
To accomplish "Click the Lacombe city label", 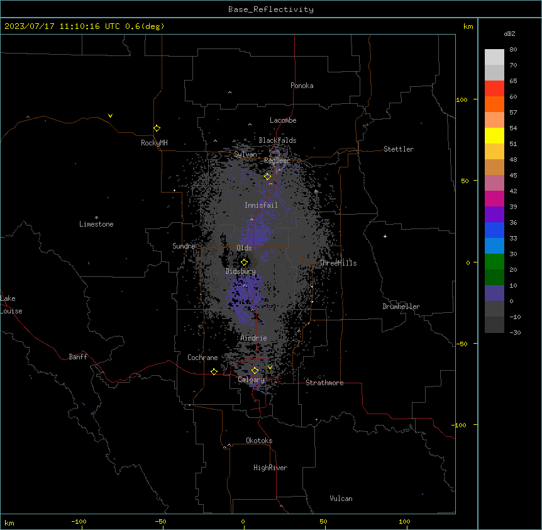I will 283,120.
